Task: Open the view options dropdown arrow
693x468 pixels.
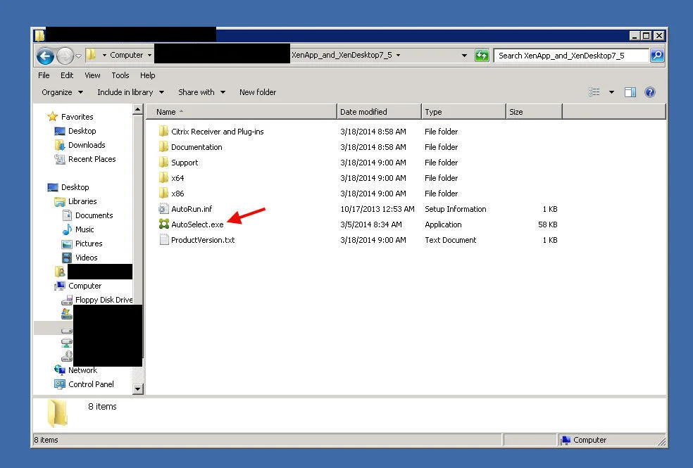Action: [611, 92]
